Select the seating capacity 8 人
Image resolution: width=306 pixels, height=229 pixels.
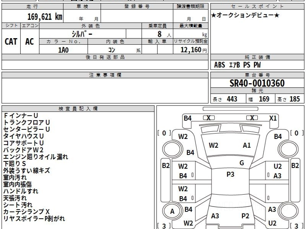click(164, 34)
